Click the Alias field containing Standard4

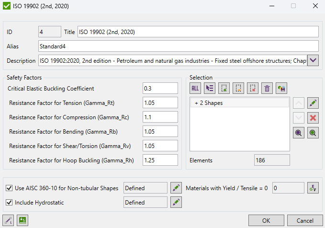(x=178, y=46)
